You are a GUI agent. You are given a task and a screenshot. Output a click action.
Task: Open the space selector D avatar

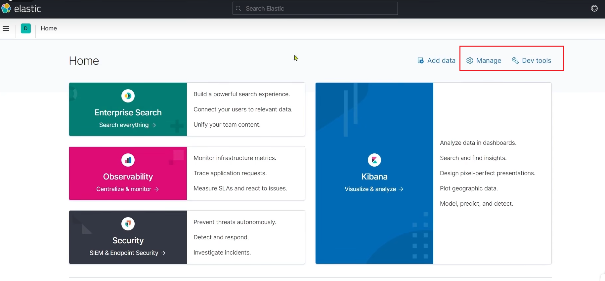coord(26,28)
